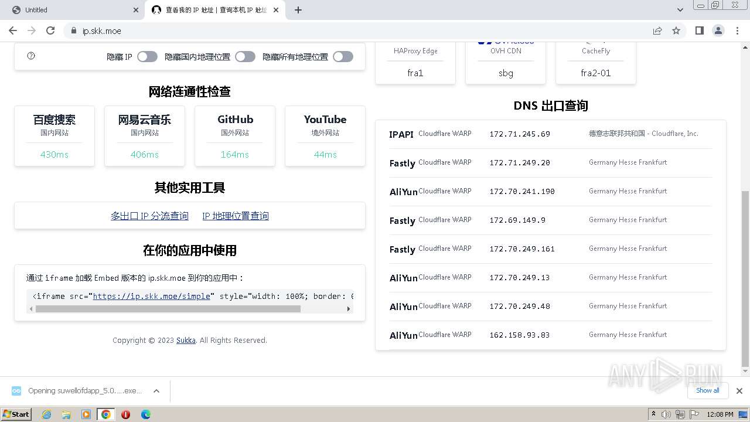Image resolution: width=750 pixels, height=422 pixels.
Task: Bookmark this page with the star icon
Action: tap(676, 30)
